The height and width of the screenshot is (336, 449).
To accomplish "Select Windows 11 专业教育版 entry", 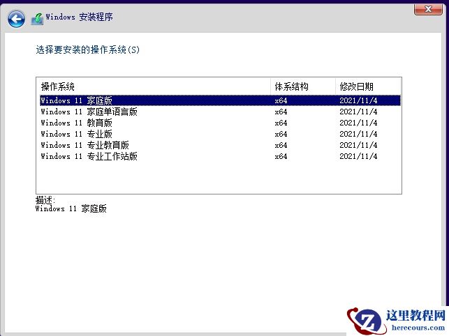I will click(220, 145).
